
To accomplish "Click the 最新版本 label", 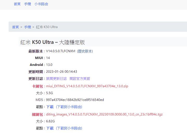I will 36,51.
